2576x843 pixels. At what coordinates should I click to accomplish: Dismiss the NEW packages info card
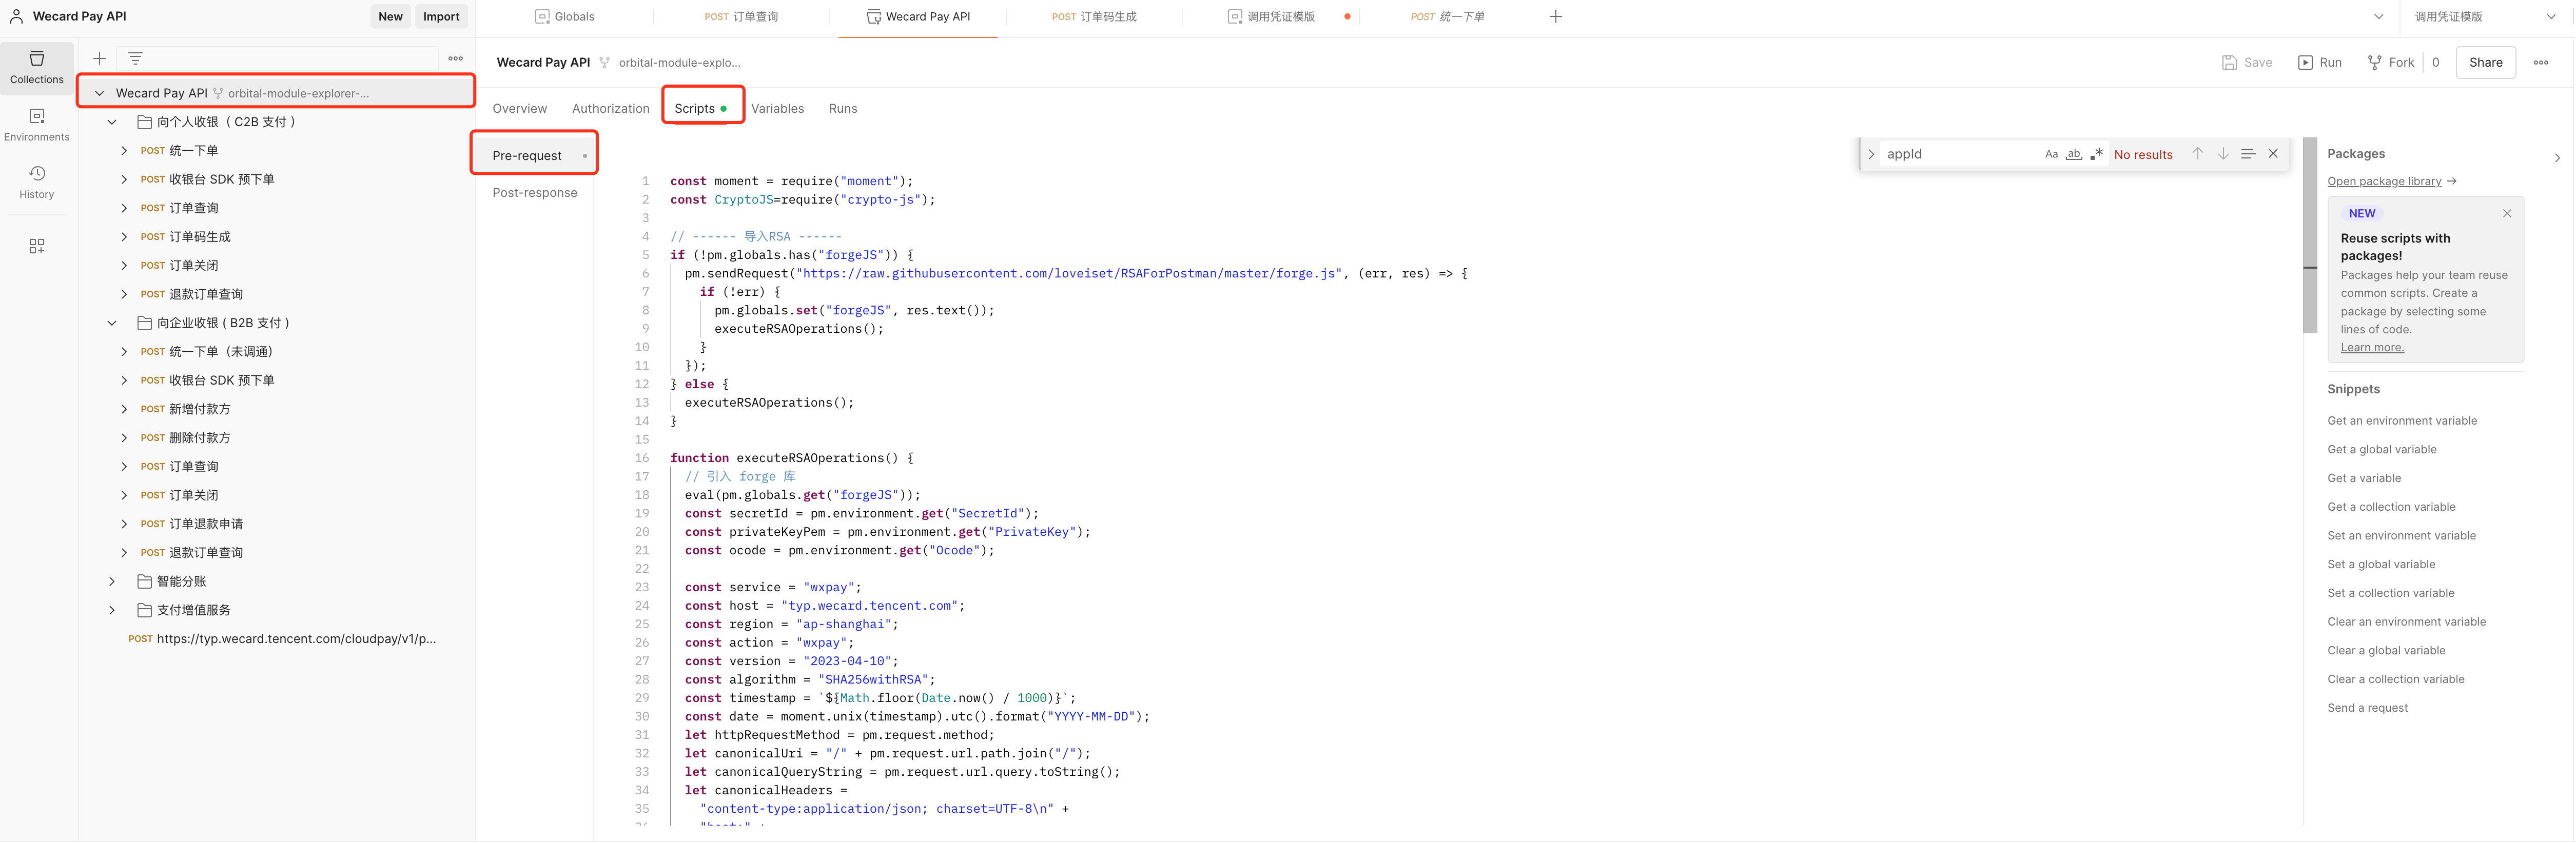tap(2507, 213)
